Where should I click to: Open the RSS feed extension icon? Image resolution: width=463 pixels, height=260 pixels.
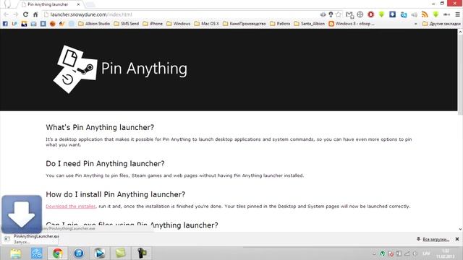[425, 14]
